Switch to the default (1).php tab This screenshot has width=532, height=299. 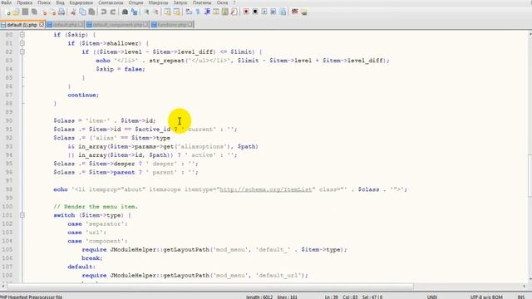(x=22, y=25)
